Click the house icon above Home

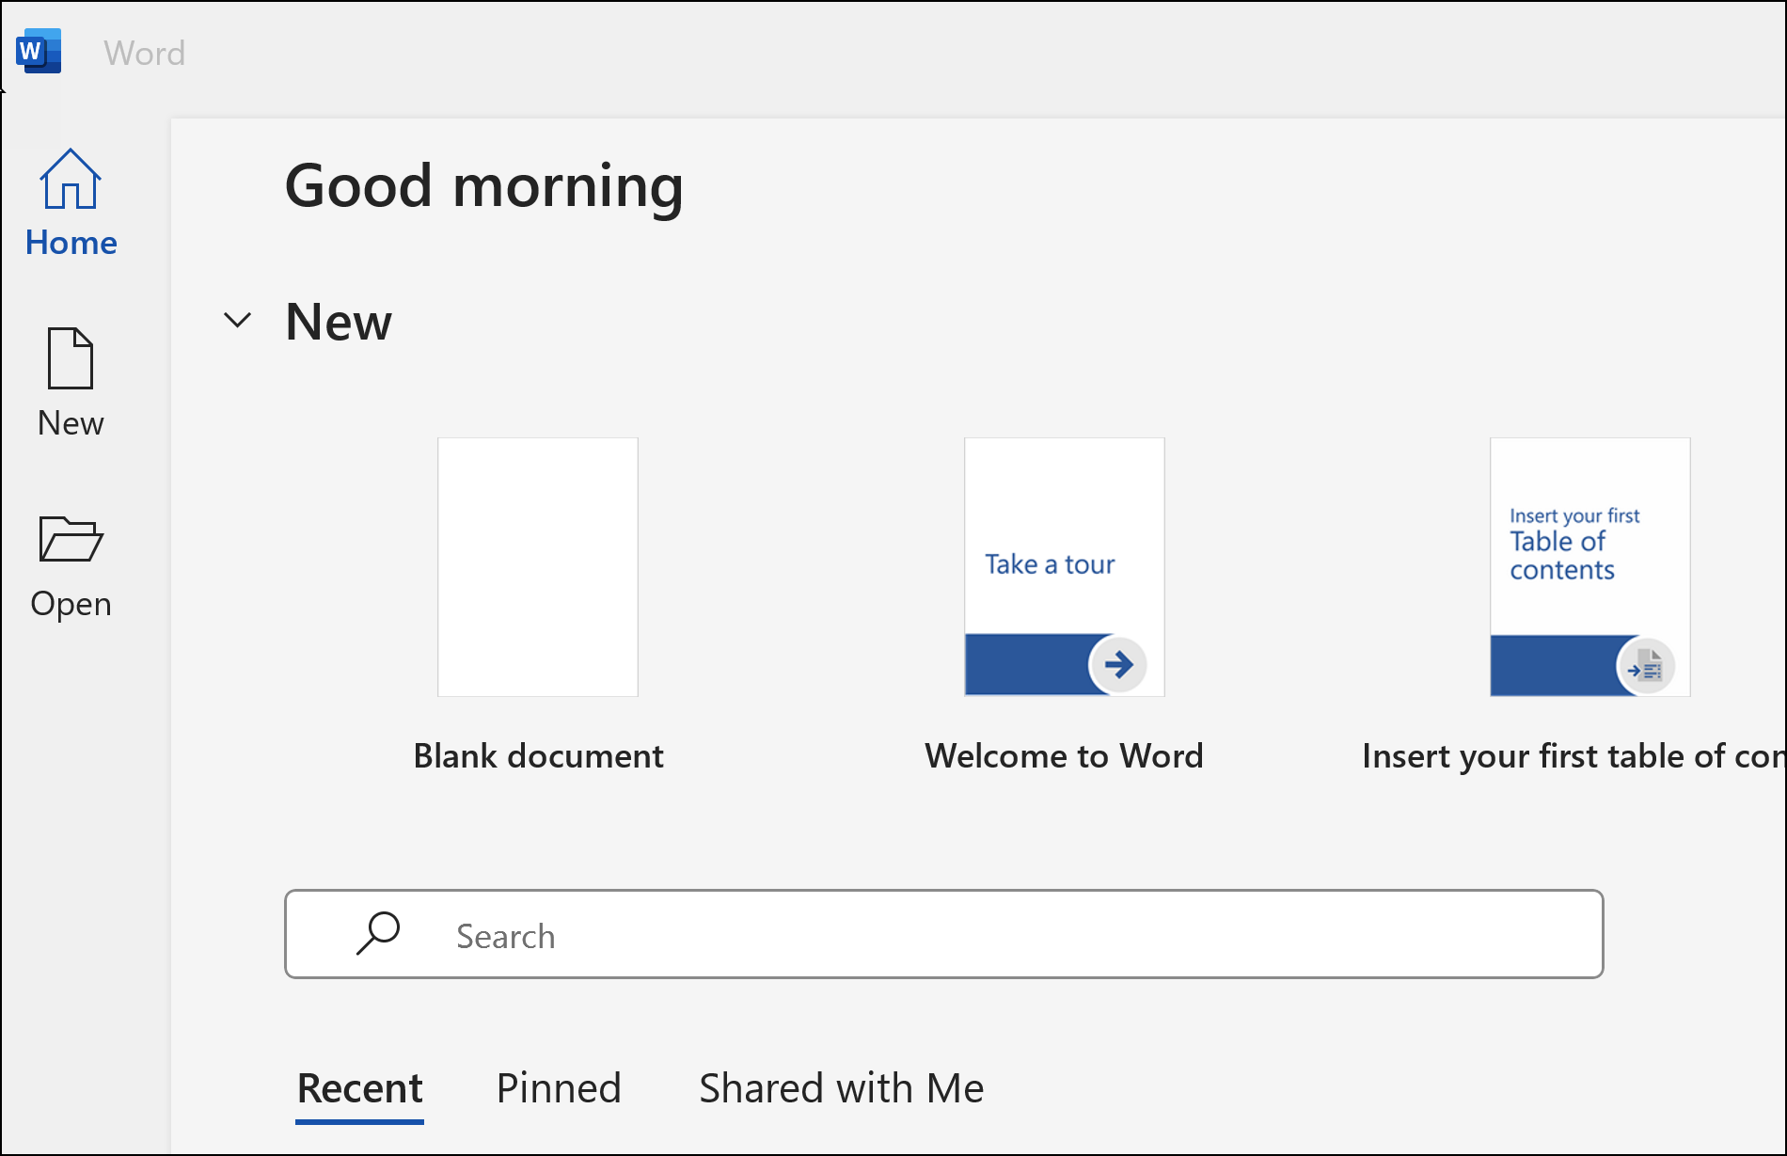click(70, 177)
